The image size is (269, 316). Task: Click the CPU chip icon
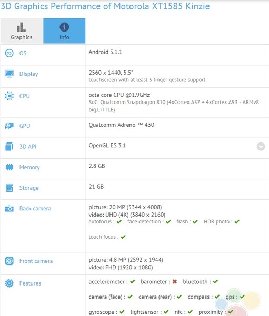pos(9,96)
